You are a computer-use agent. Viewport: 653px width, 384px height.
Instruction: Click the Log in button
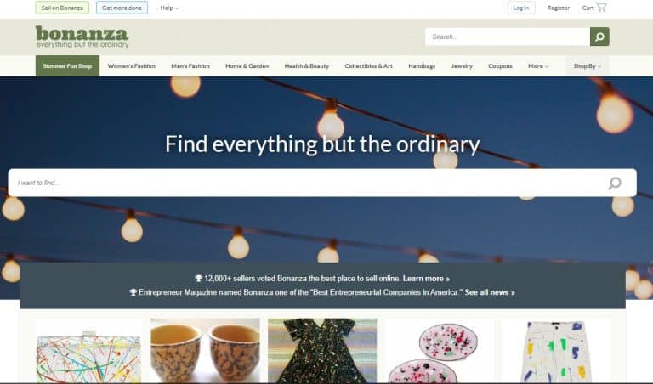pos(521,8)
